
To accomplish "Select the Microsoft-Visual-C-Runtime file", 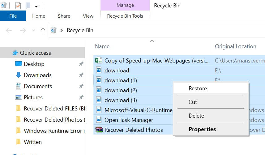I will 139,110.
